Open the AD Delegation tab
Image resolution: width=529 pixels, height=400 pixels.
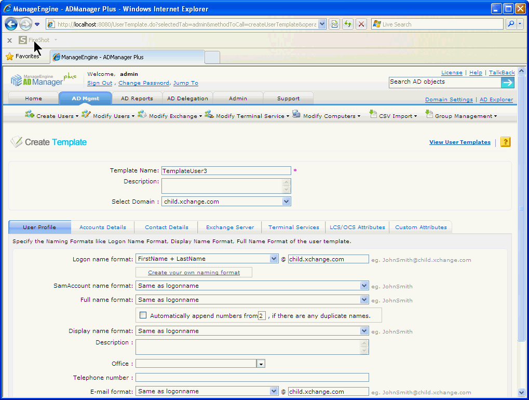click(x=187, y=98)
